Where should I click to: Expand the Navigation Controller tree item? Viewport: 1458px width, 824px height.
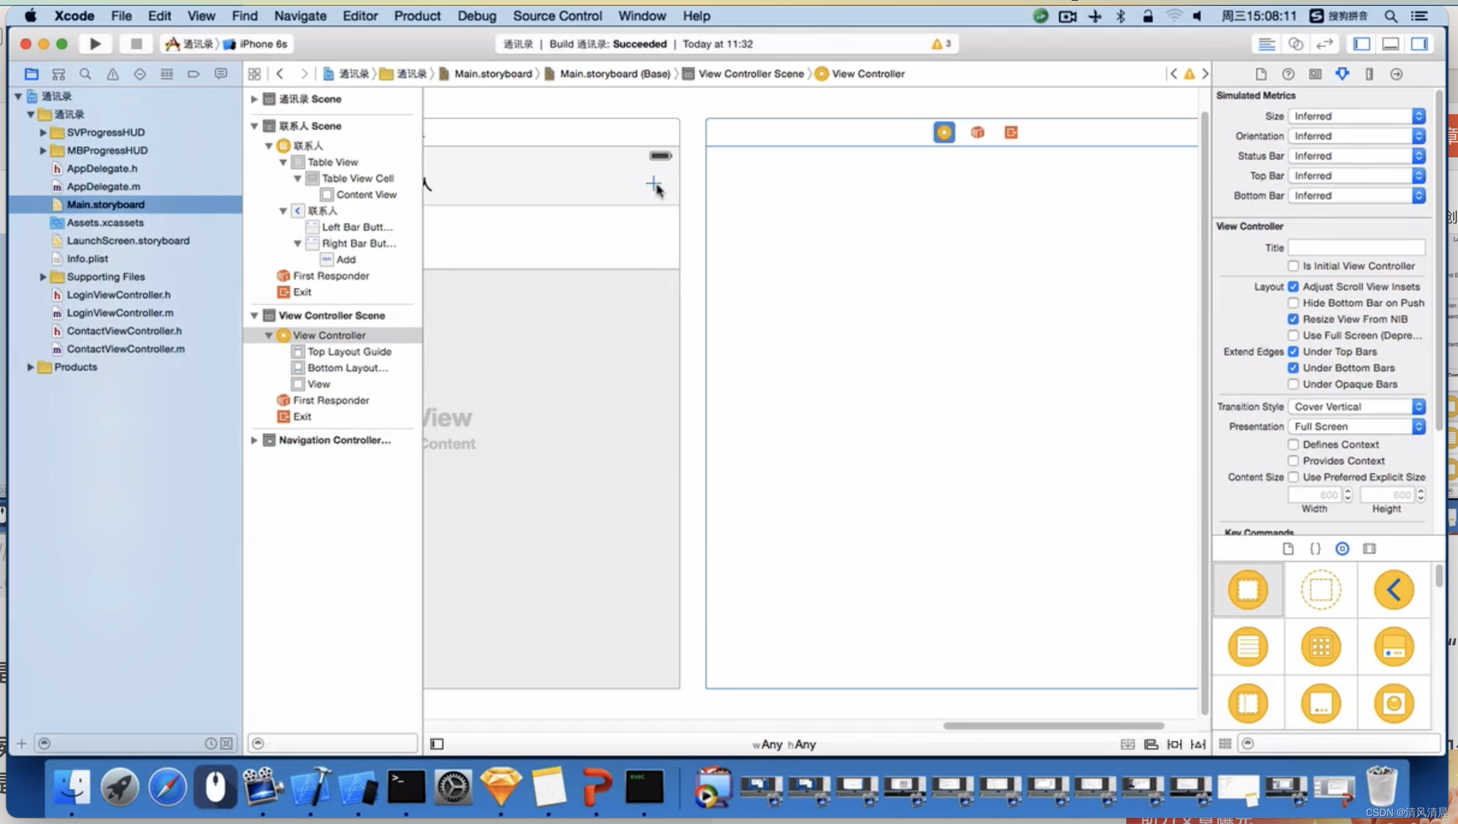point(254,440)
